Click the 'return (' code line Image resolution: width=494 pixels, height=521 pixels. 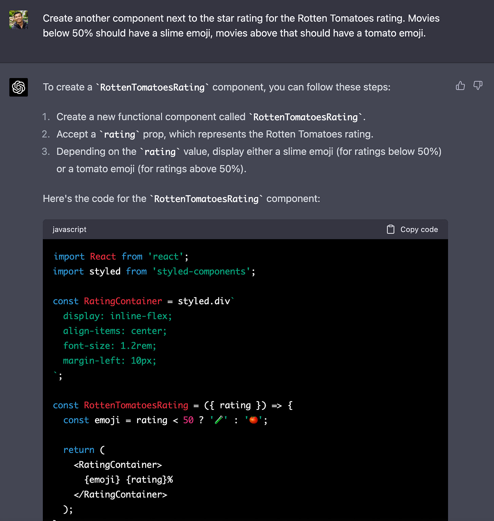(x=84, y=450)
